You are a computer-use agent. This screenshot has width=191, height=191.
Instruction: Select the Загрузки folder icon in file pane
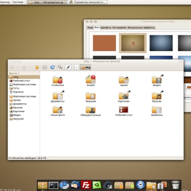click(91, 96)
